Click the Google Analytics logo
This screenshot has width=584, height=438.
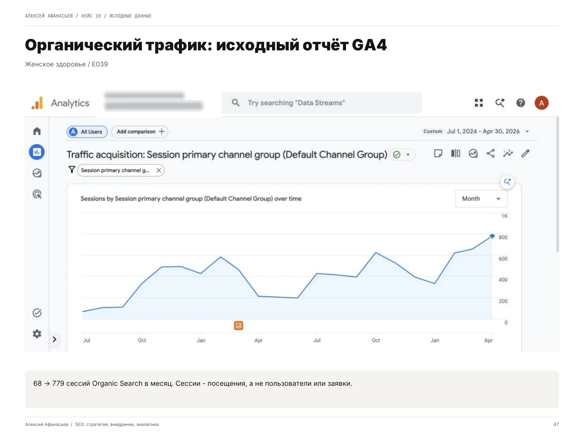37,103
